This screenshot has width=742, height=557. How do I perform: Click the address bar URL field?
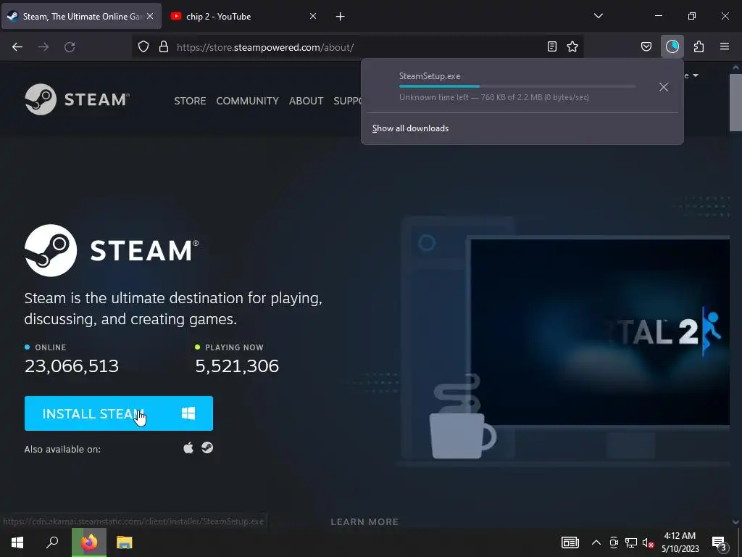[357, 47]
